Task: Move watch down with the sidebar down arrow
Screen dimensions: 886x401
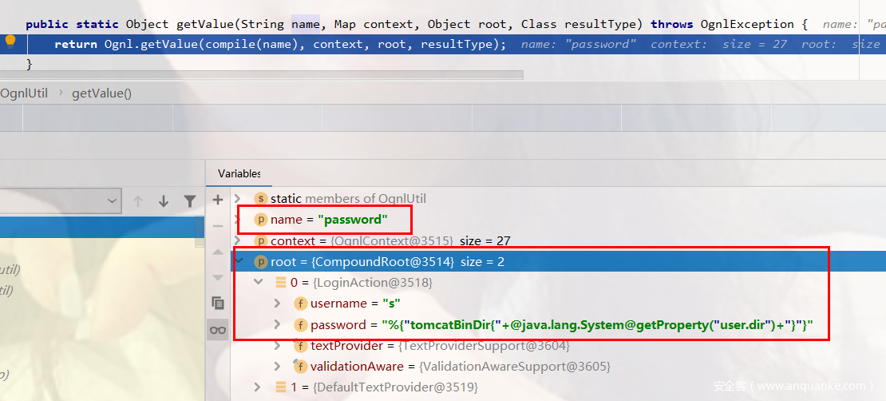Action: 218,277
